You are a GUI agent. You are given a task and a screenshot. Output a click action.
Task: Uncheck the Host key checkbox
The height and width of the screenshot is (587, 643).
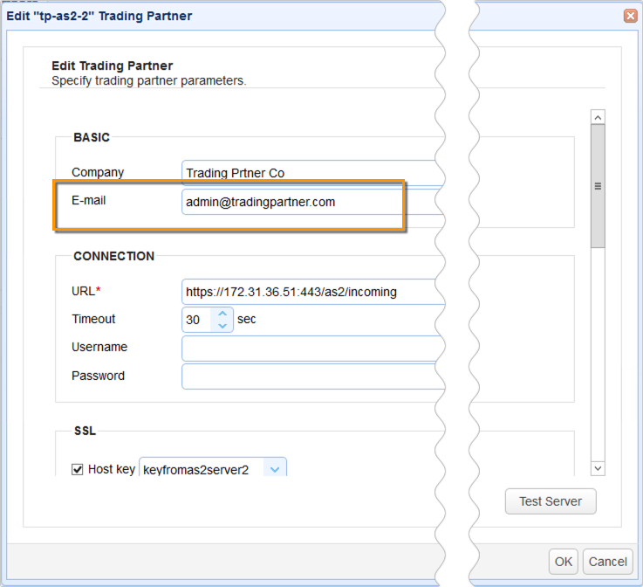(x=78, y=470)
